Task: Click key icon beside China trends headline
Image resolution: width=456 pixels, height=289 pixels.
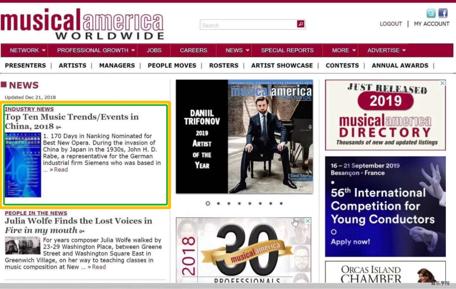Action: pos(58,128)
